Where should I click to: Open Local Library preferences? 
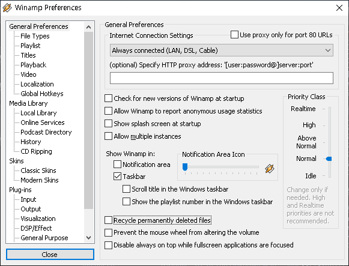tap(38, 113)
